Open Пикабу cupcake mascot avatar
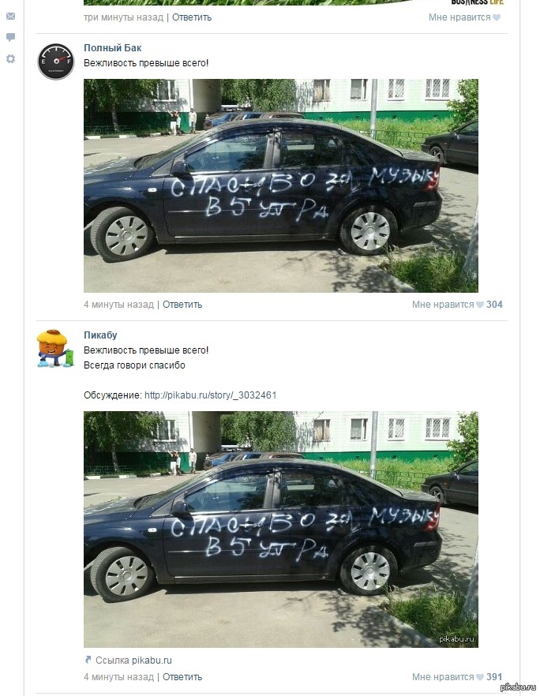 55,349
